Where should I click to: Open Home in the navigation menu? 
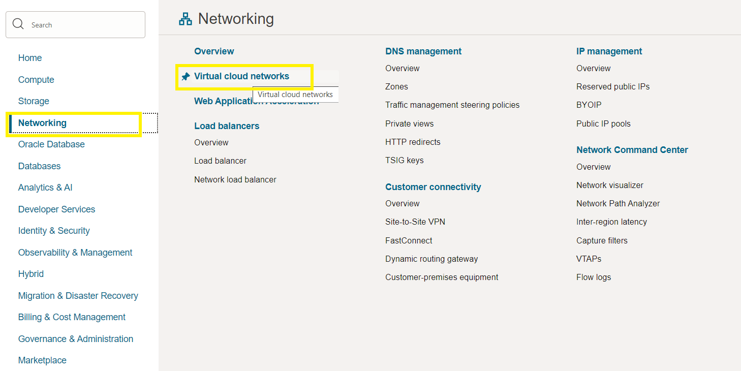(x=30, y=58)
